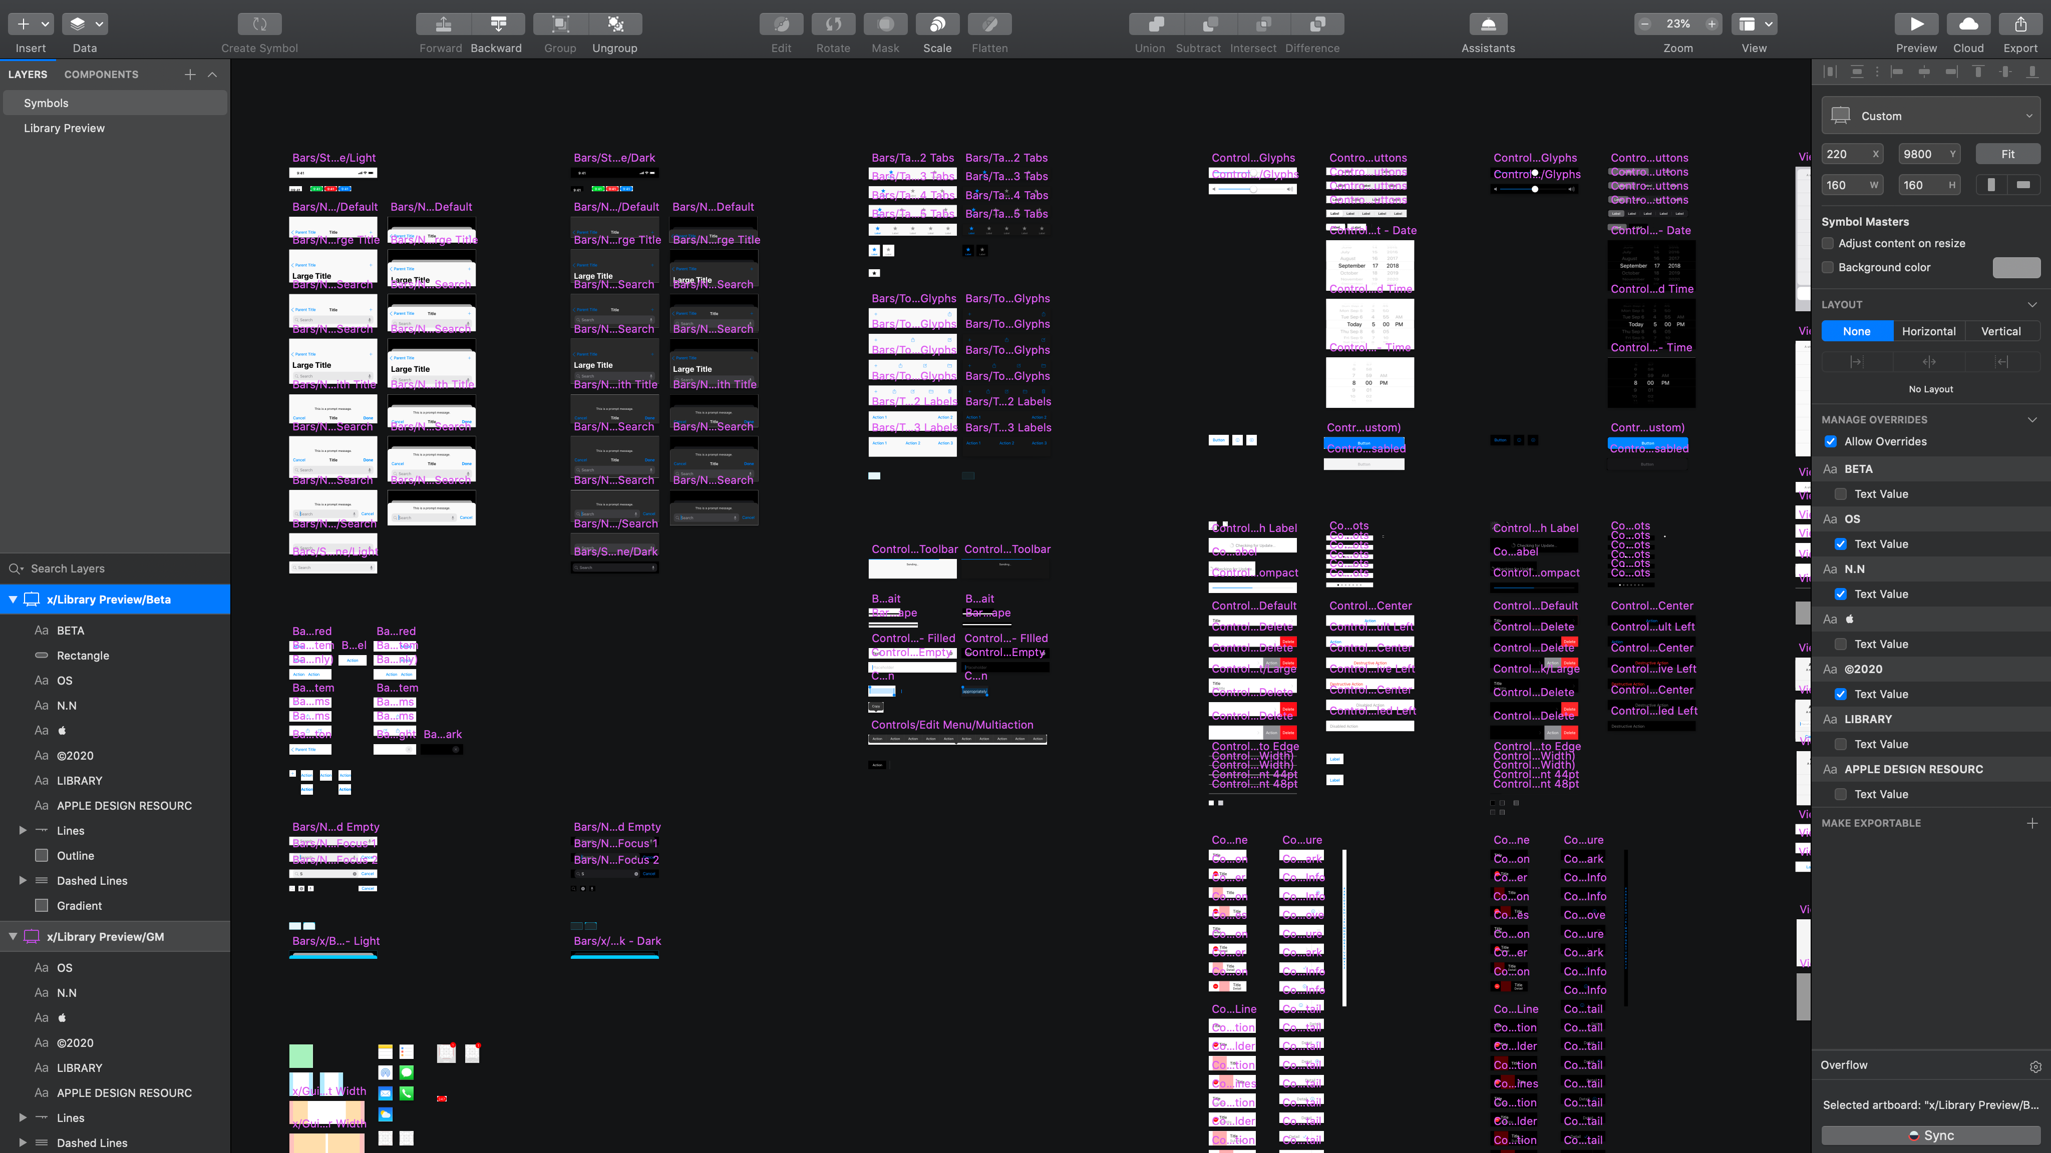Screen dimensions: 2051x1153
Task: Apply Intersect boolean operation
Action: (1263, 24)
